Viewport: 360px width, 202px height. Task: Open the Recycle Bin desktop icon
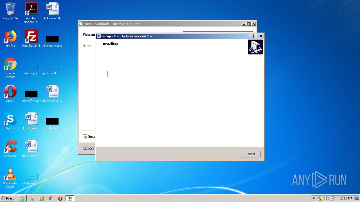(x=10, y=11)
